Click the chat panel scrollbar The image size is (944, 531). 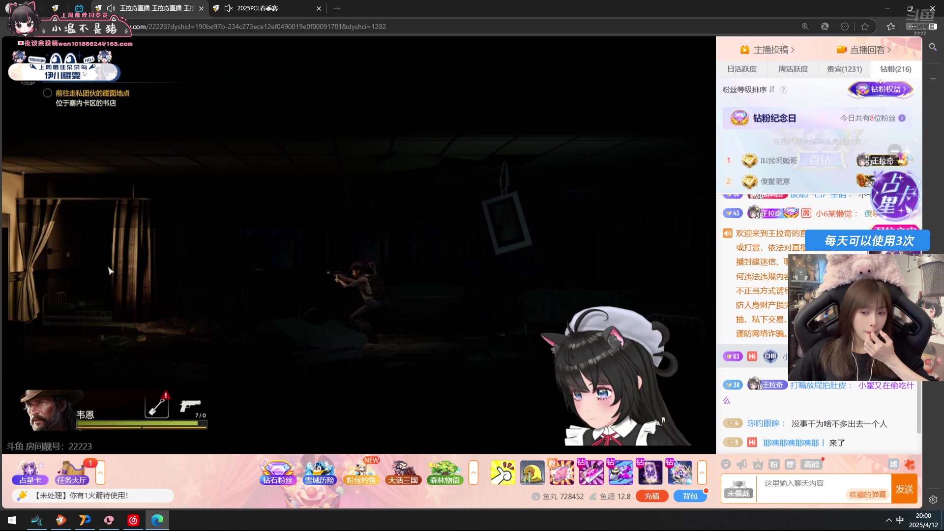(918, 408)
